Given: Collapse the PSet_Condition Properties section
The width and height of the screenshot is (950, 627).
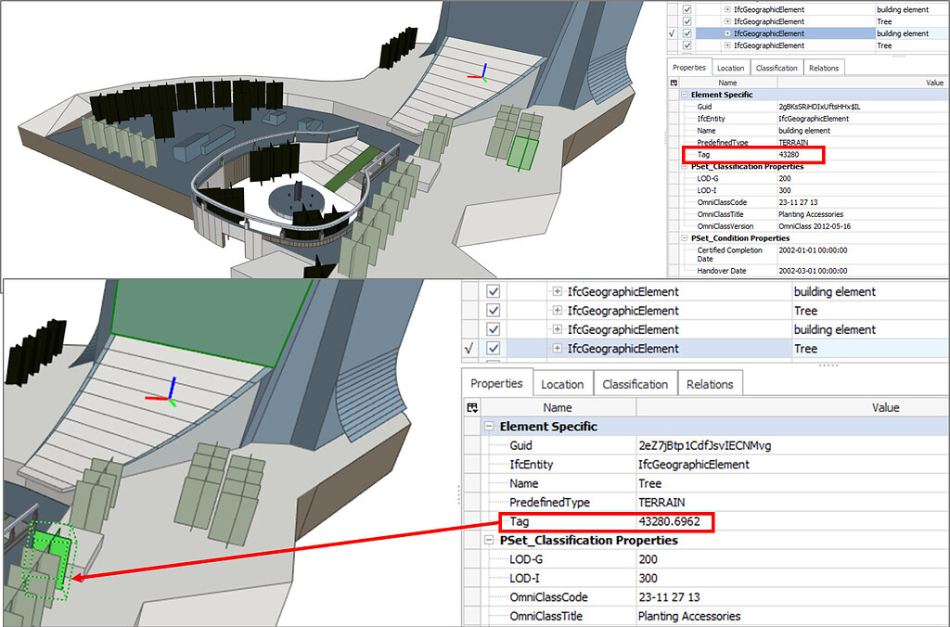Looking at the screenshot, I should [x=684, y=237].
